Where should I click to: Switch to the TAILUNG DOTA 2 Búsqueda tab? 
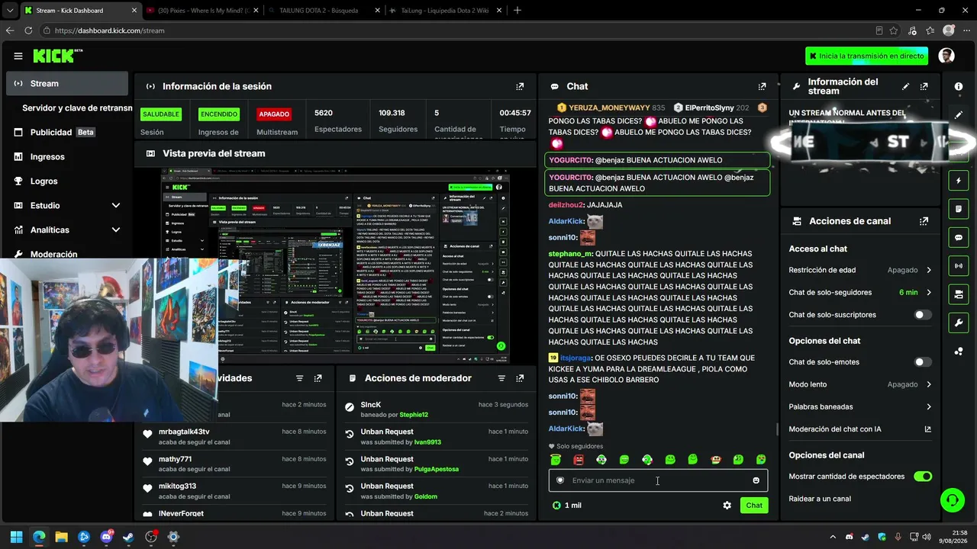click(323, 11)
